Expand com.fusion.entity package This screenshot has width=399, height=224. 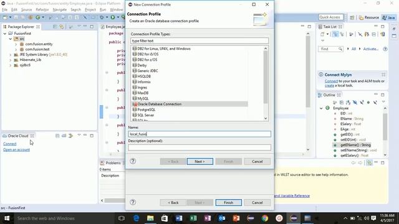tap(16, 44)
